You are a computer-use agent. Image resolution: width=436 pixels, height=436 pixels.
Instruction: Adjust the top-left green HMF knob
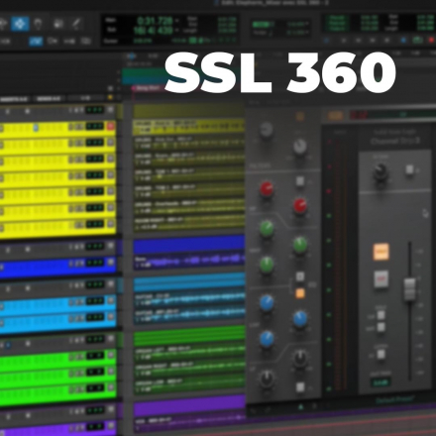click(x=267, y=228)
